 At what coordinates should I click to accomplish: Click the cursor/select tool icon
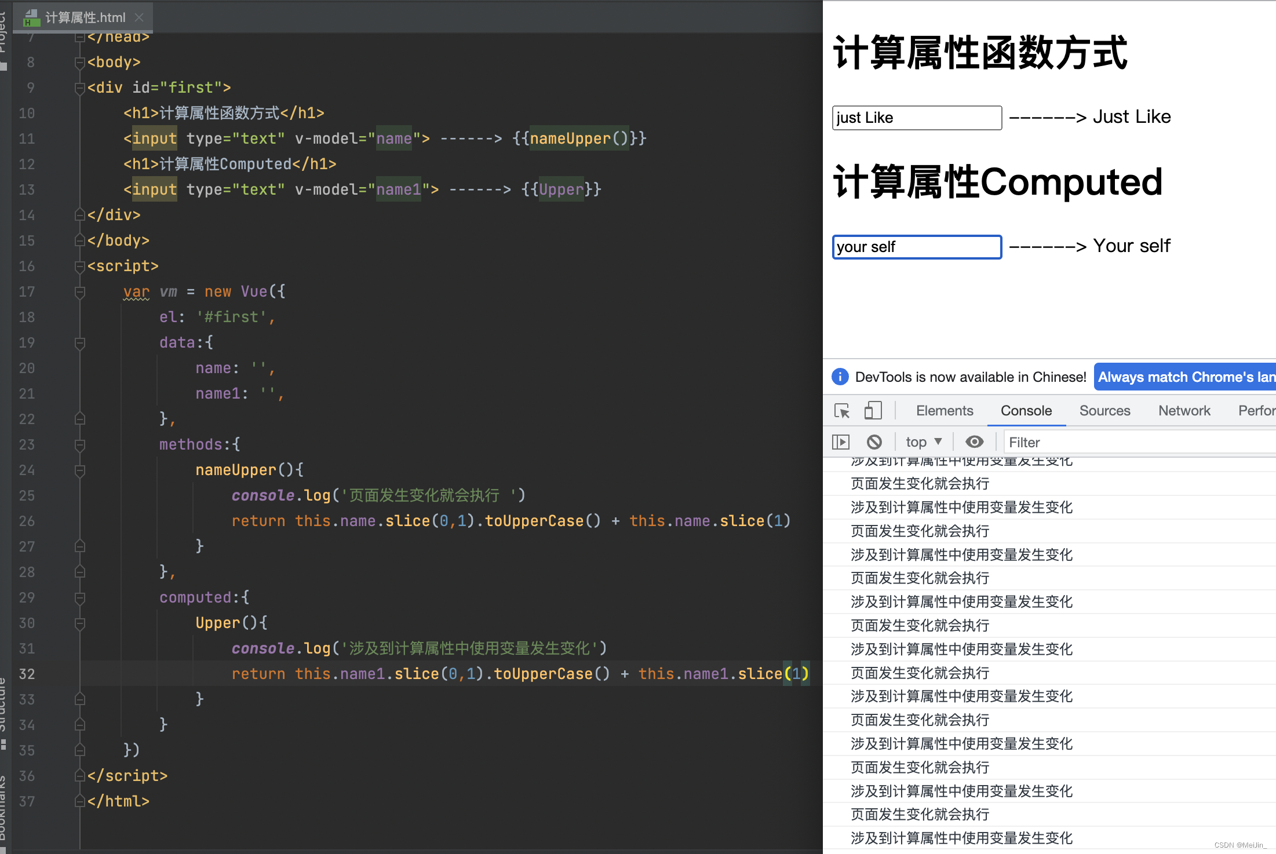click(843, 411)
